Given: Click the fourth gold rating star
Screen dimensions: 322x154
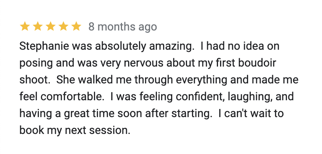Looking at the screenshot, I should [x=63, y=26].
